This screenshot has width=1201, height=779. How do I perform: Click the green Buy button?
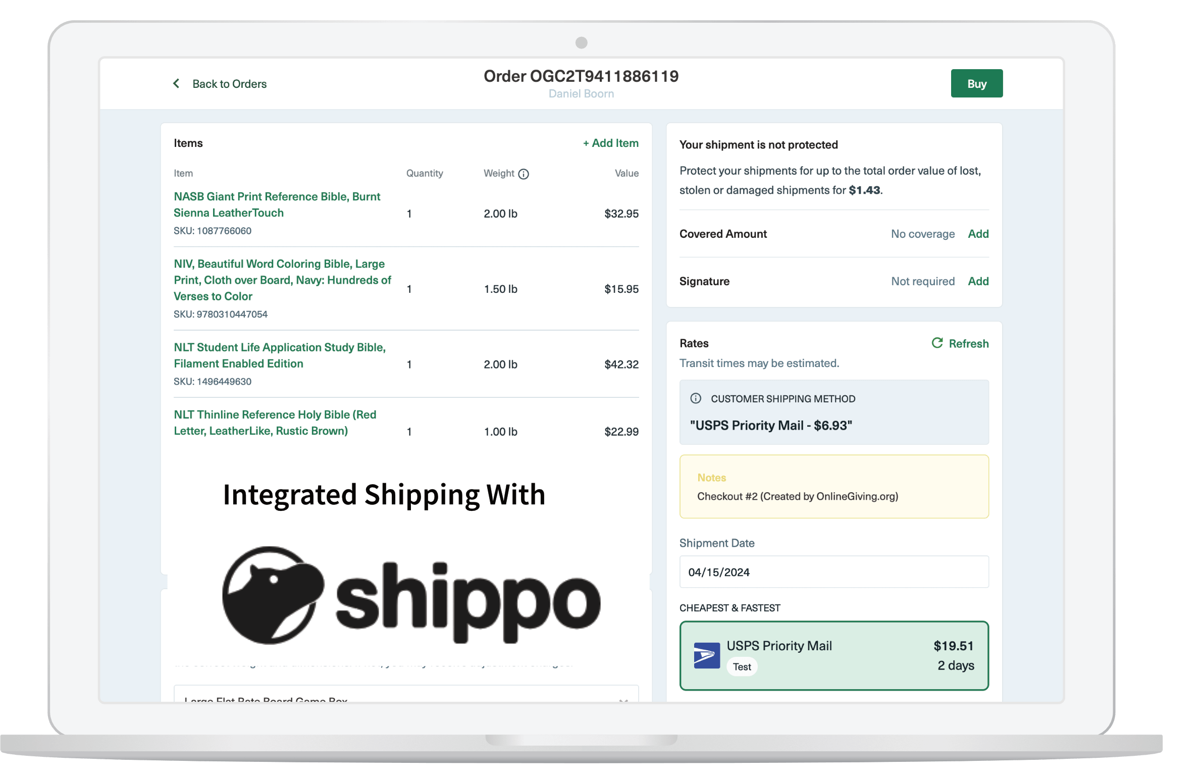pyautogui.click(x=976, y=83)
